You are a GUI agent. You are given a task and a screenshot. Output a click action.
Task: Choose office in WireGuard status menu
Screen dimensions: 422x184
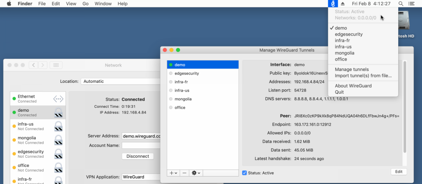click(363, 59)
